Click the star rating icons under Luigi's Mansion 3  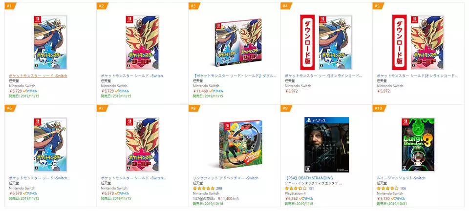pyautogui.click(x=387, y=188)
